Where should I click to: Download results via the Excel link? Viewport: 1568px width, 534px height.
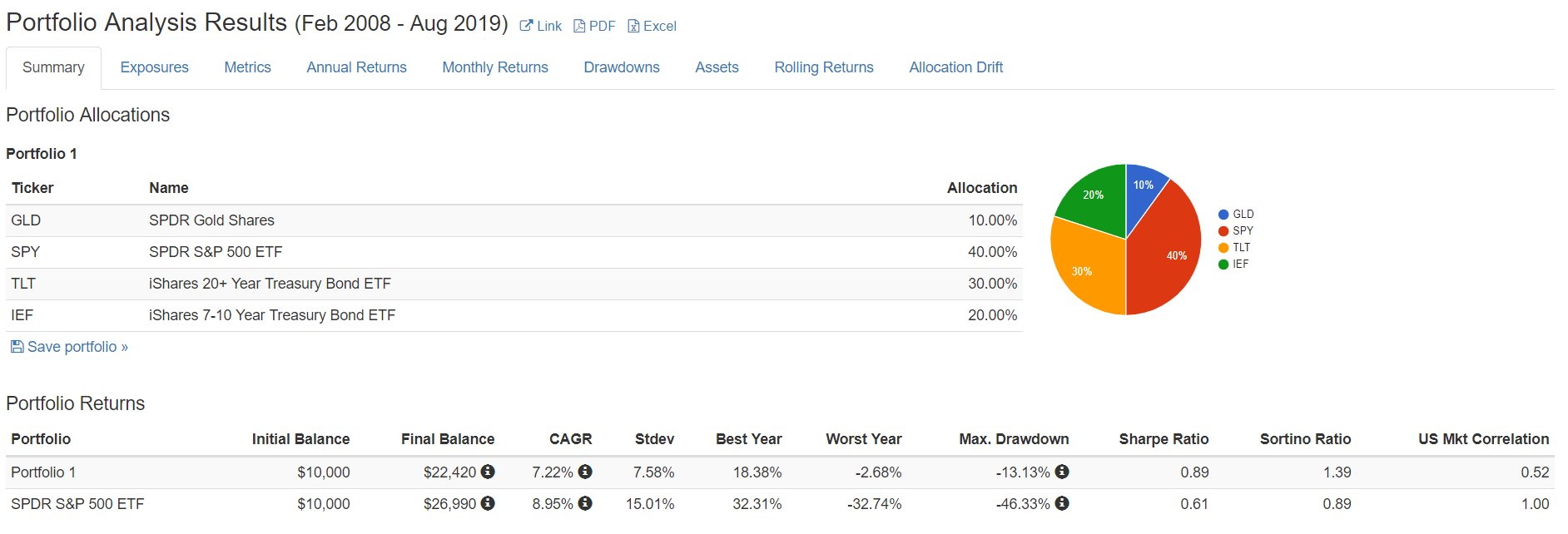point(652,26)
